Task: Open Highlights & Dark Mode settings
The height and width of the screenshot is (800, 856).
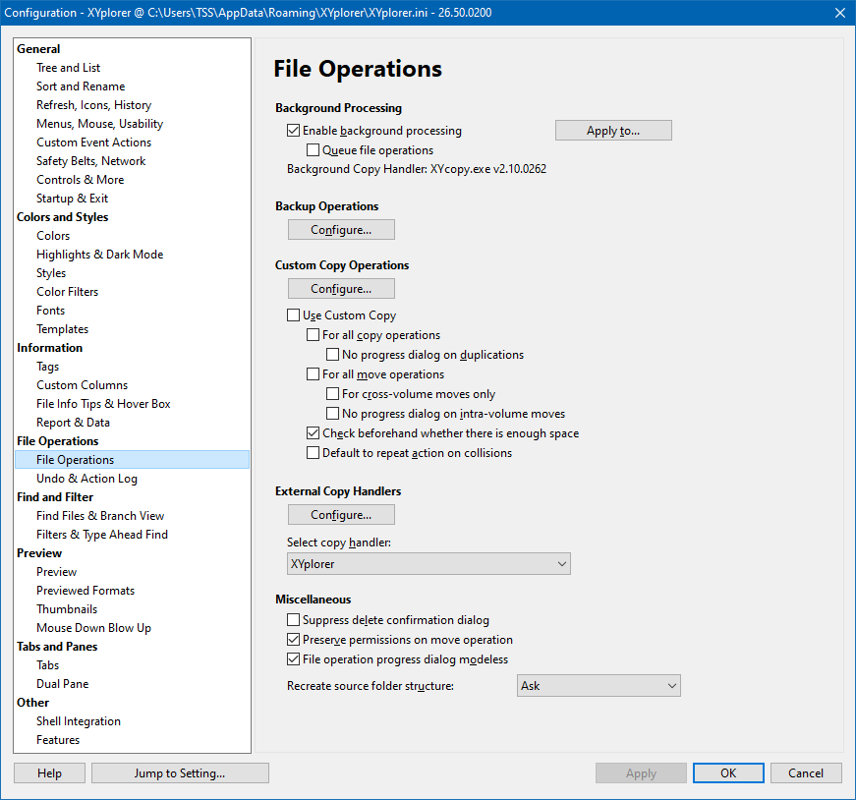Action: (x=99, y=255)
